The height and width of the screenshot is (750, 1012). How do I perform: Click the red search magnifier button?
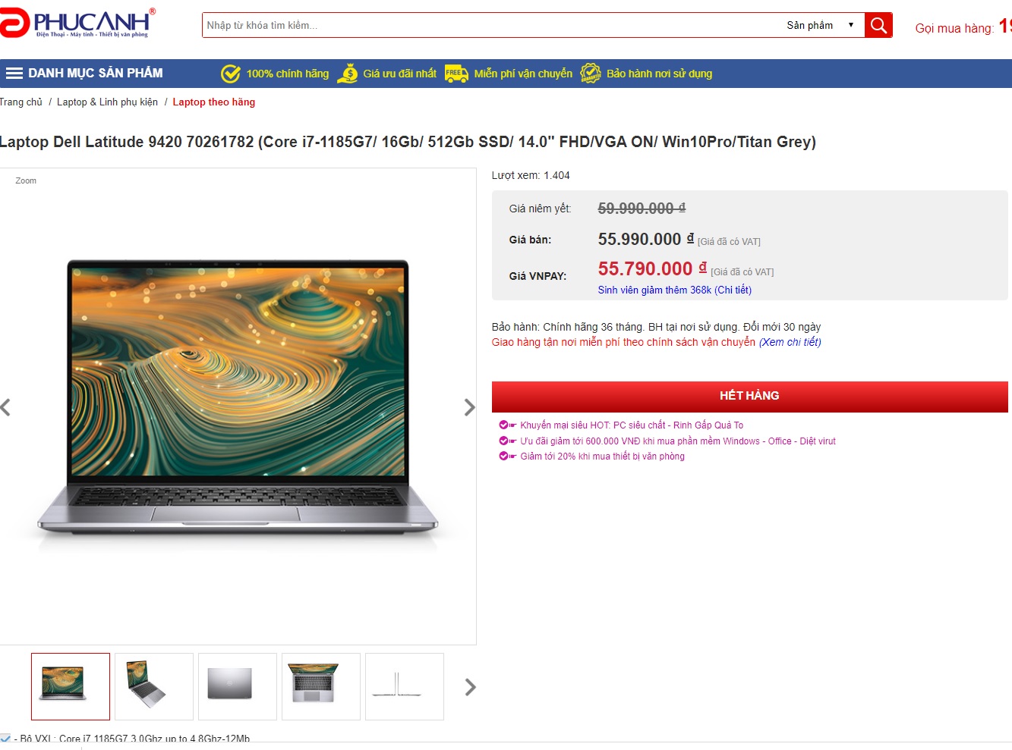point(878,25)
